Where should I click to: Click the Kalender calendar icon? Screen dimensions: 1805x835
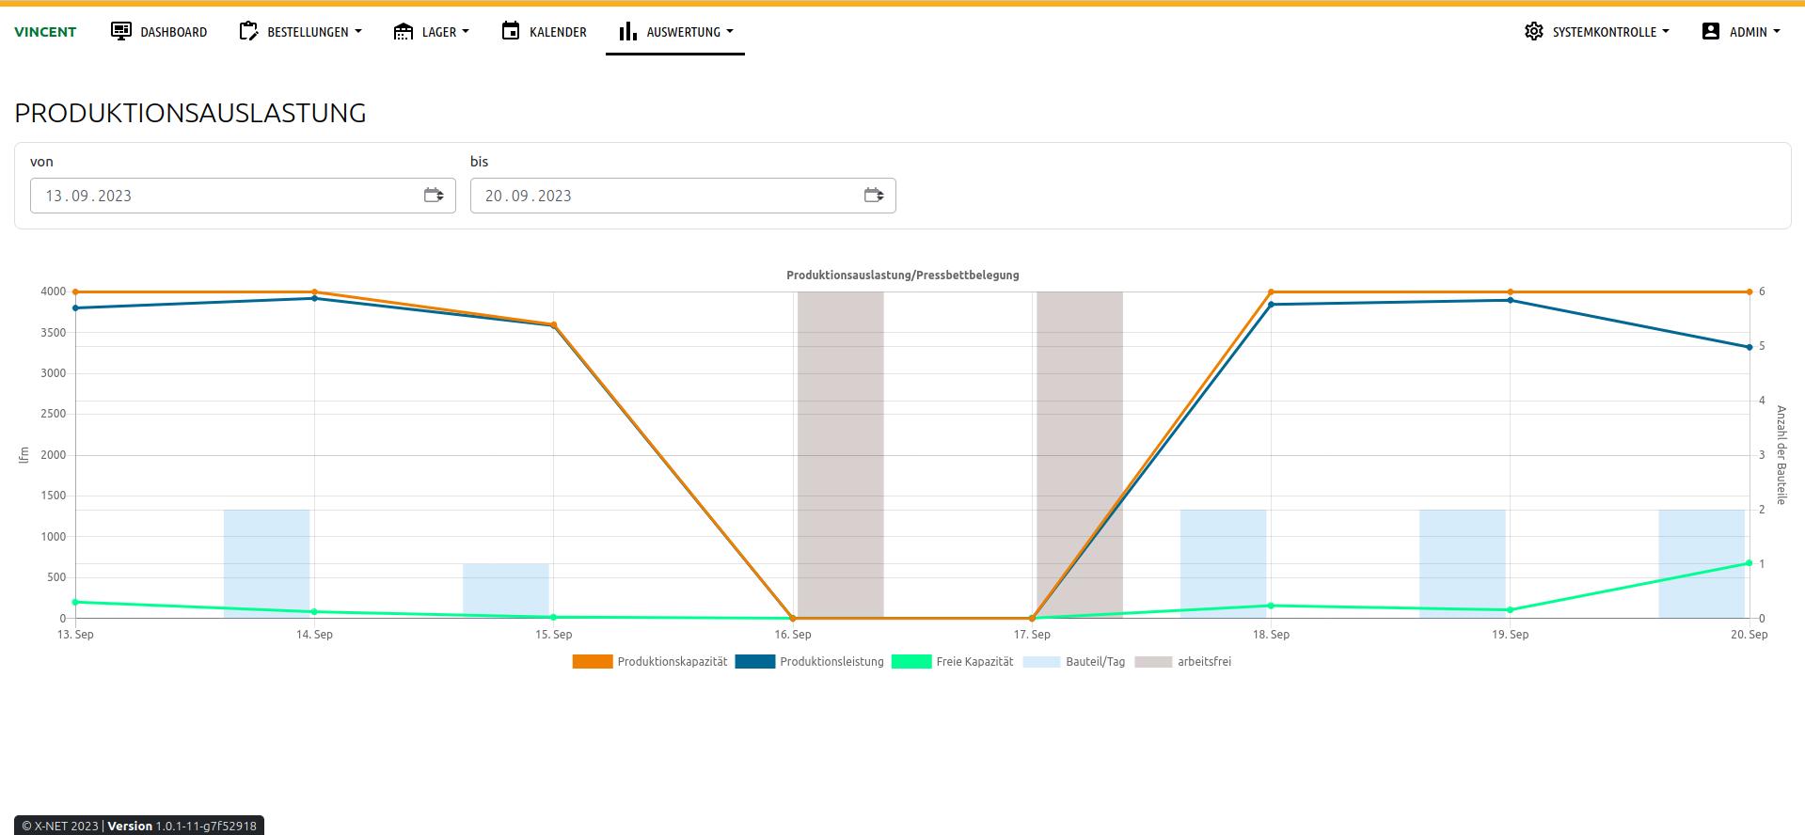point(511,31)
